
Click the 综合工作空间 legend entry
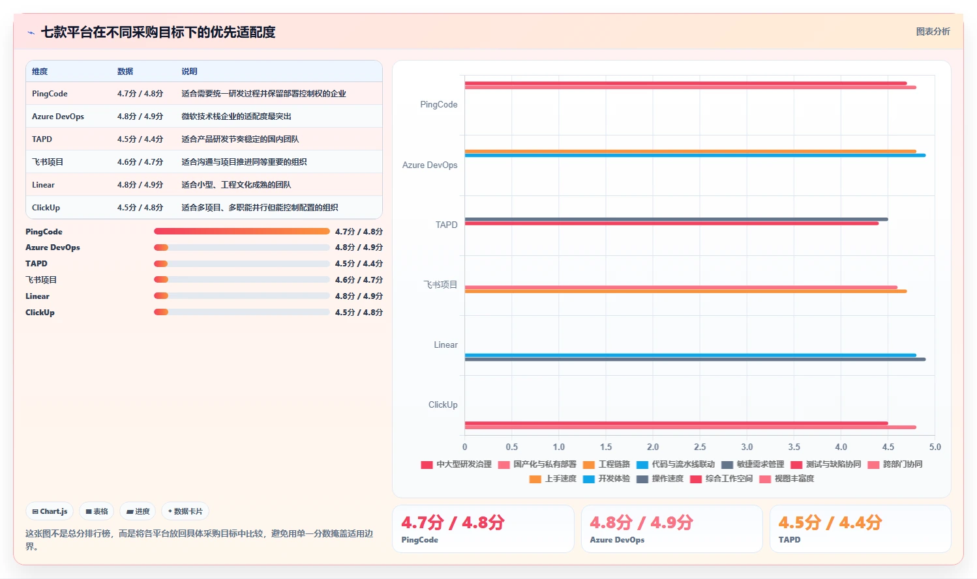coord(721,479)
